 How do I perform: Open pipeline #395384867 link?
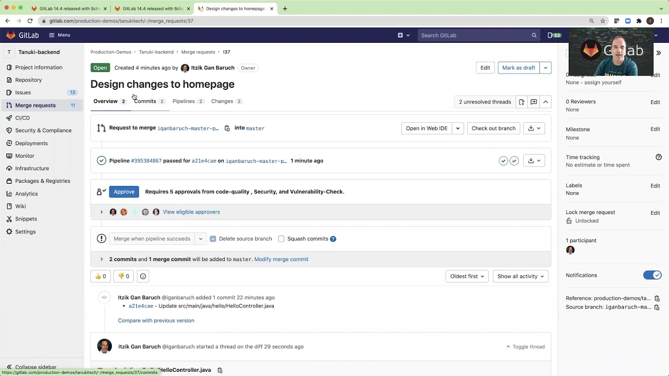(146, 161)
